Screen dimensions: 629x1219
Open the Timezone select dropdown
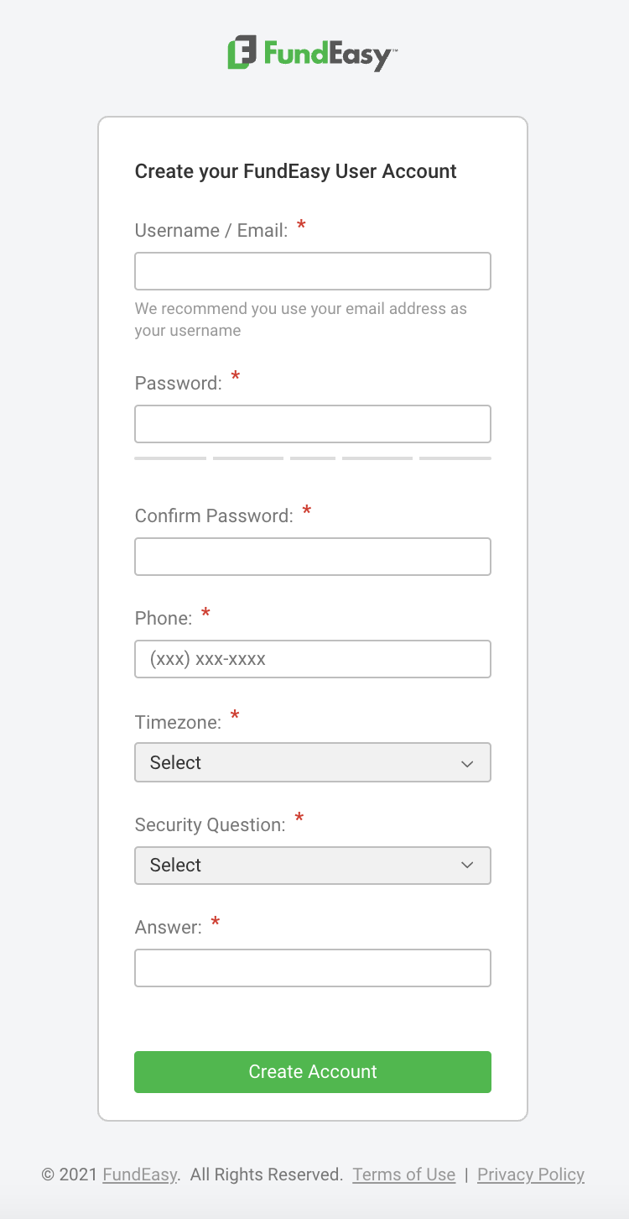(x=312, y=762)
